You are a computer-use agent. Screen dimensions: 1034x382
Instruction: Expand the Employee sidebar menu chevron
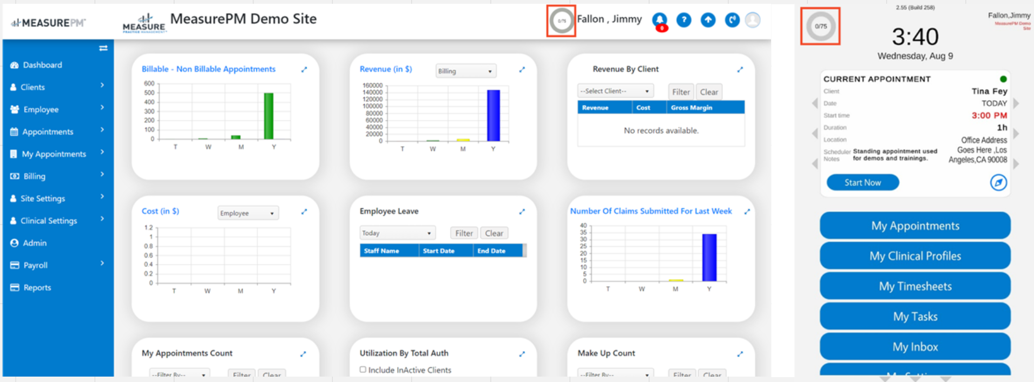(102, 107)
